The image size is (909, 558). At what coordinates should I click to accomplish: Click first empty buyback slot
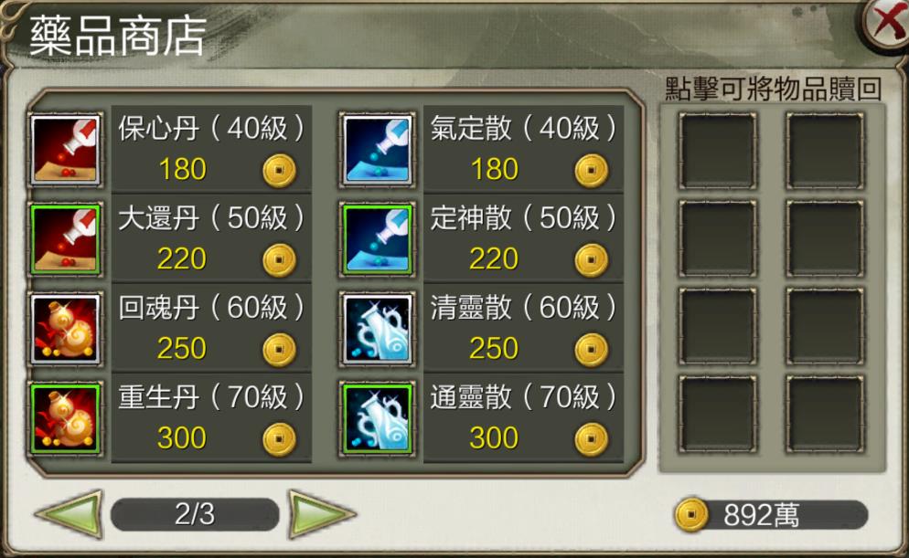718,151
